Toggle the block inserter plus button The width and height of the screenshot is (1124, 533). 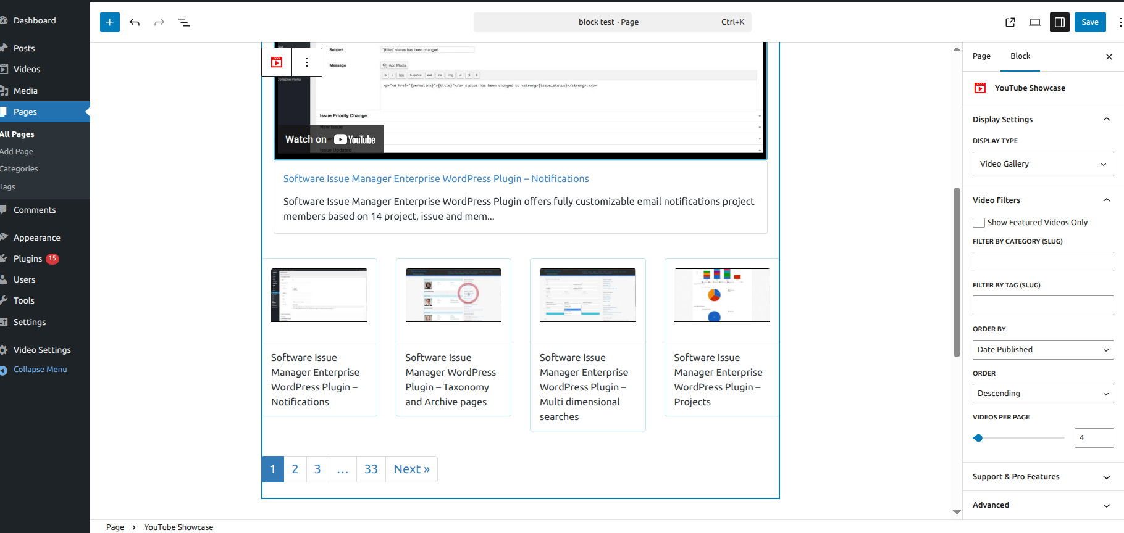[110, 22]
